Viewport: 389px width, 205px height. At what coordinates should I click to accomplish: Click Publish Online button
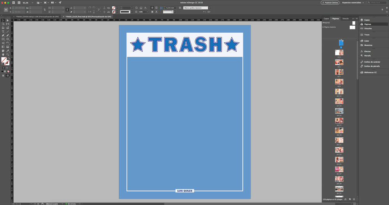pyautogui.click(x=330, y=2)
